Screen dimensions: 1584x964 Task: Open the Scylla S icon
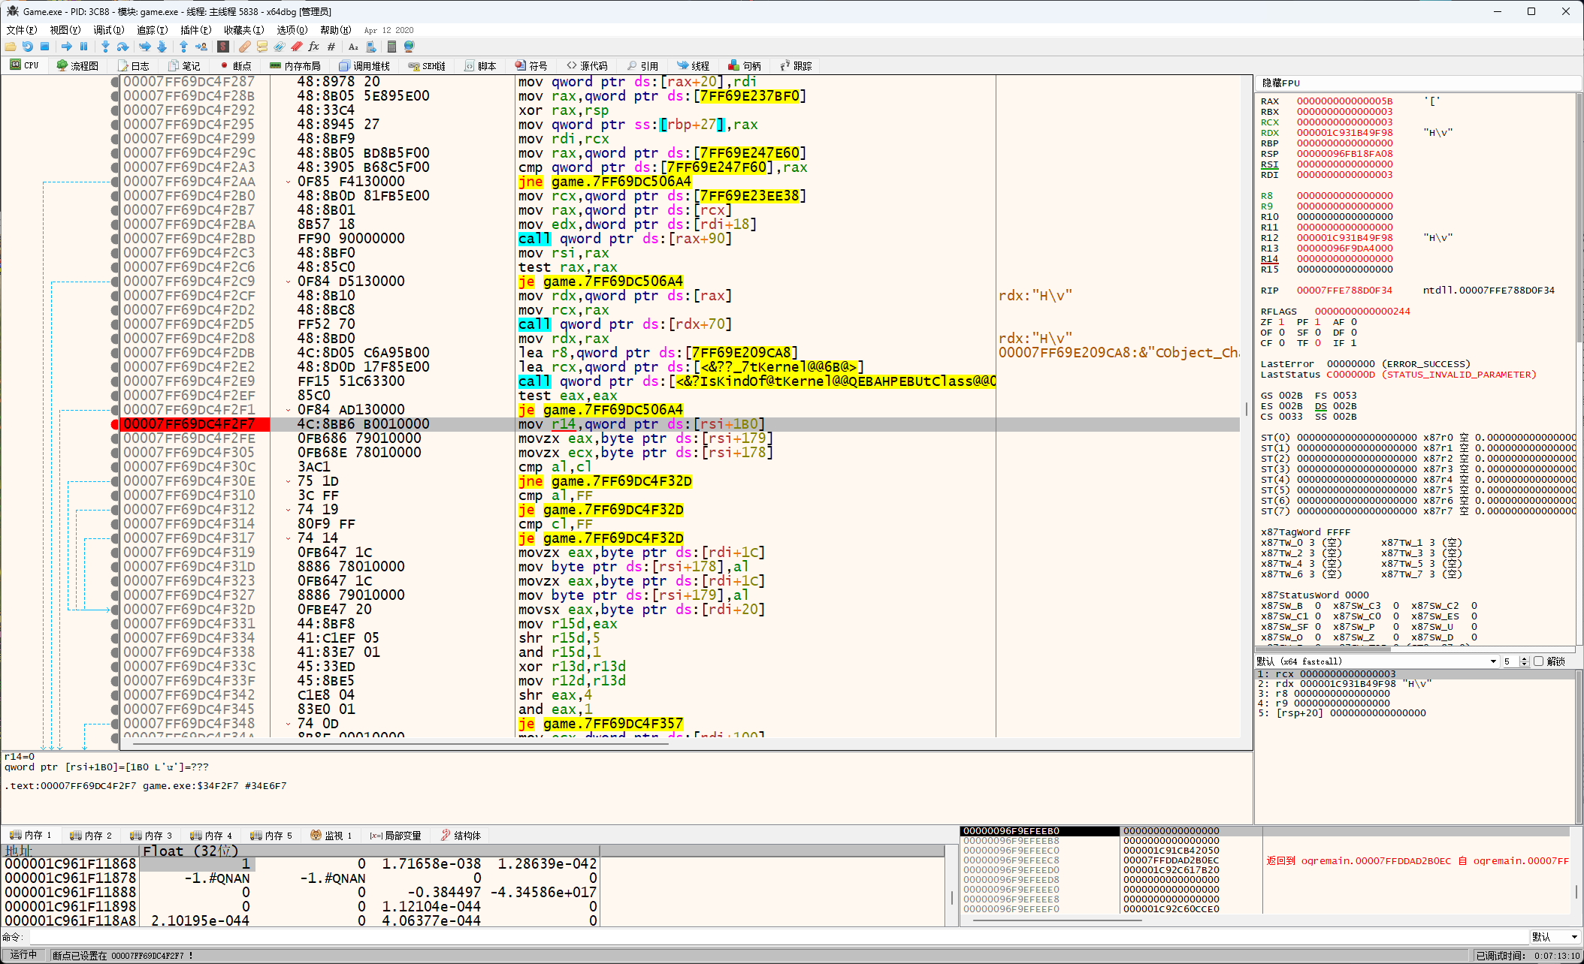(223, 47)
